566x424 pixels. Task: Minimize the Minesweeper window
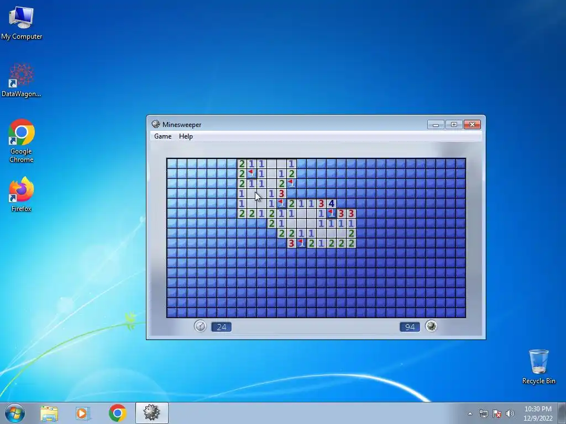coord(436,125)
